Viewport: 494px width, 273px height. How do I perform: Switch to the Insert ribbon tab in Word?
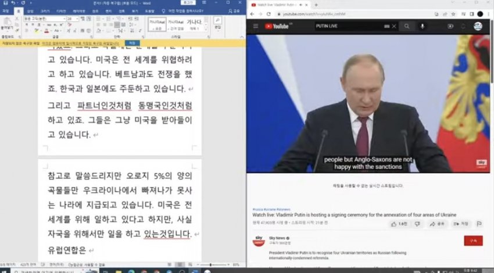[x=30, y=10]
